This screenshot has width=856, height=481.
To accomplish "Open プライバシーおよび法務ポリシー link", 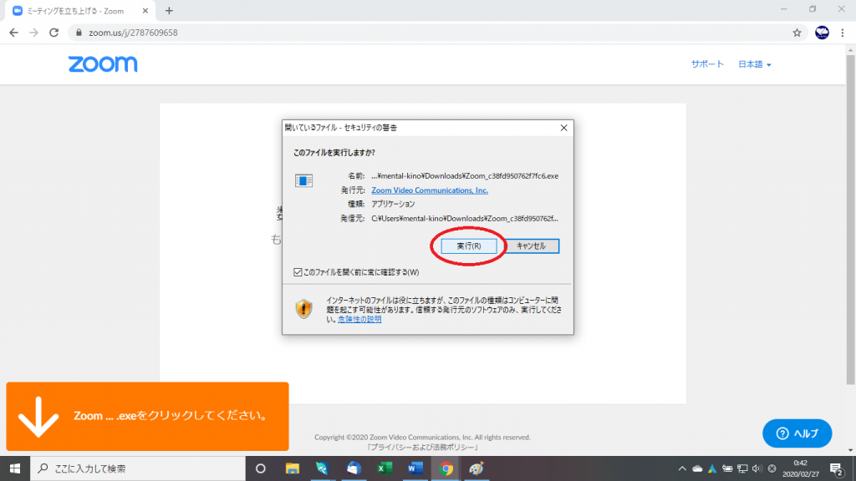I will click(x=422, y=448).
